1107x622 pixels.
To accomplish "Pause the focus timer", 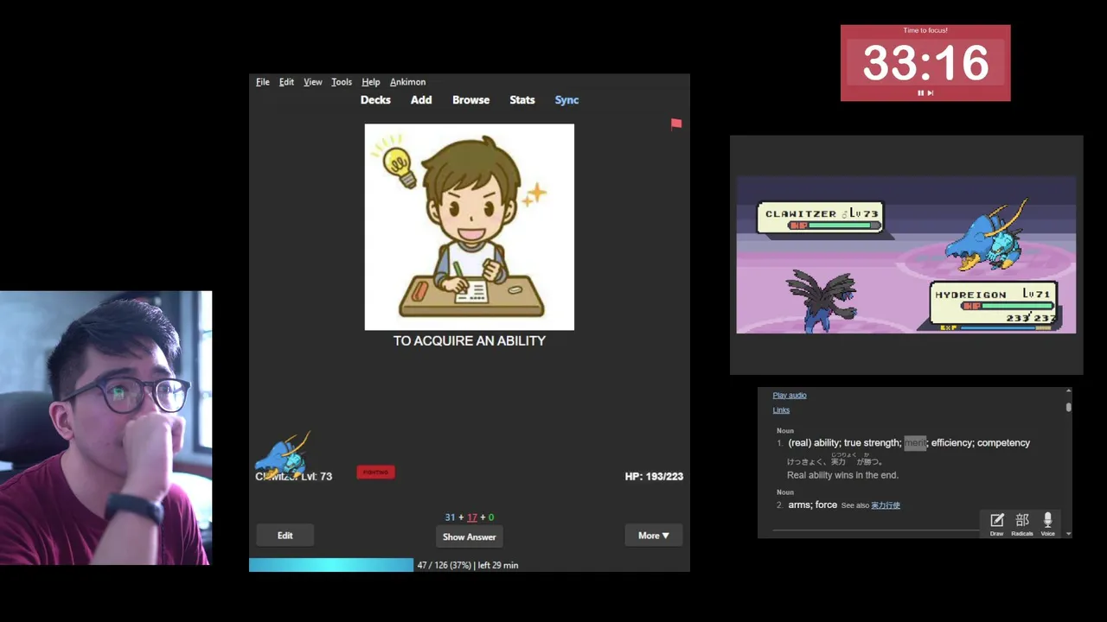I will 921,92.
